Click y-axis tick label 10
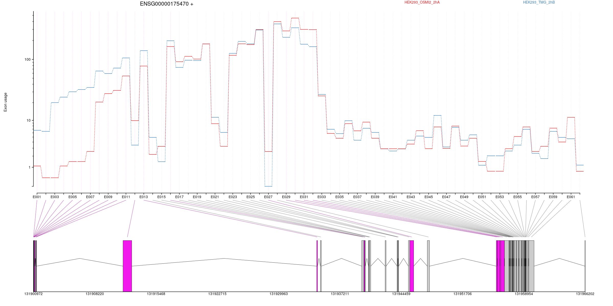 tap(28, 120)
